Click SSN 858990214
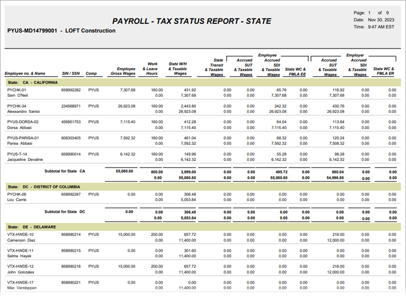Screen dimensions: 406x297 click(71, 234)
